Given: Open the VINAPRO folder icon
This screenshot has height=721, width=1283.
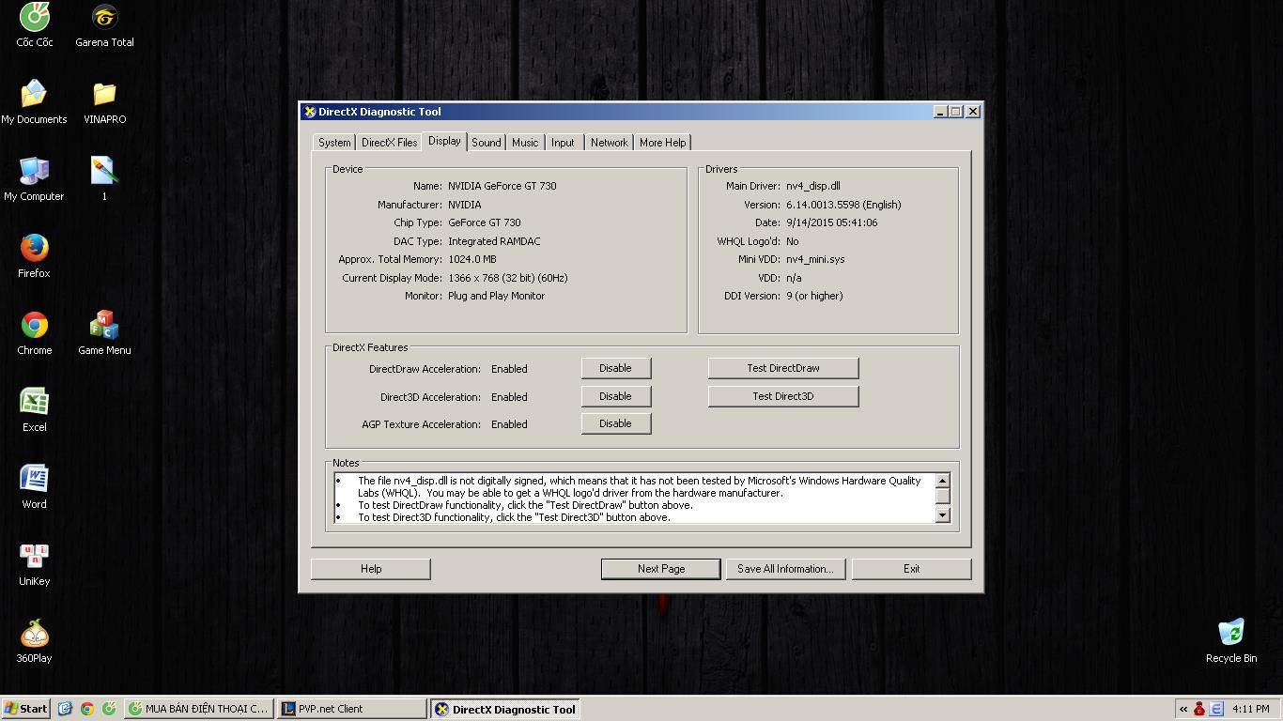Looking at the screenshot, I should click(x=104, y=95).
